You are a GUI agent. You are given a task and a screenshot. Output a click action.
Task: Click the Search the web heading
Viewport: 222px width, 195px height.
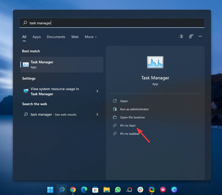[x=35, y=104]
